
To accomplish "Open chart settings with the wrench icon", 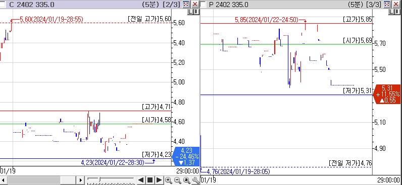I will click(x=195, y=180).
